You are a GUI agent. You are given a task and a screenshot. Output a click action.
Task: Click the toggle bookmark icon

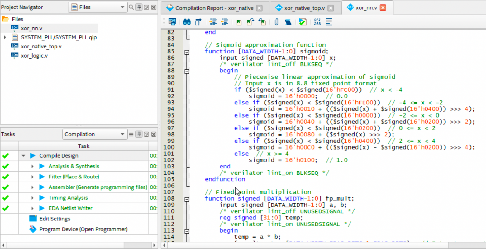(x=239, y=22)
